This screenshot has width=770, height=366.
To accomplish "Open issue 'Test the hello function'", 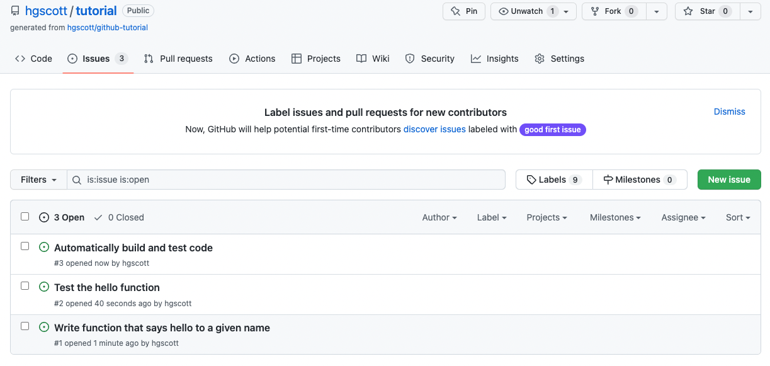I will coord(107,287).
